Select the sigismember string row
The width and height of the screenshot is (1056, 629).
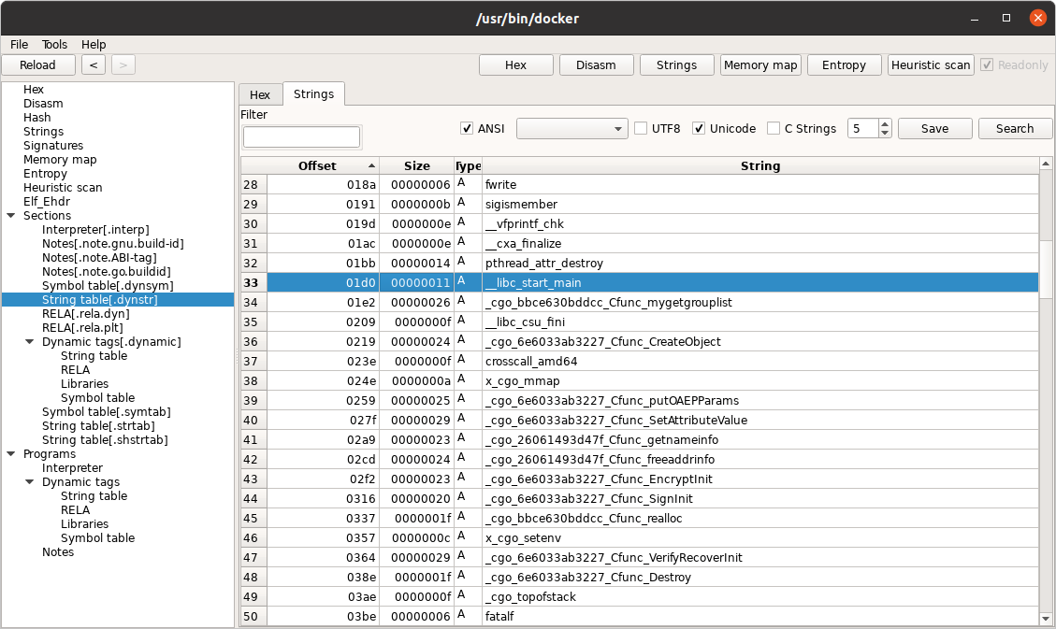click(x=639, y=205)
